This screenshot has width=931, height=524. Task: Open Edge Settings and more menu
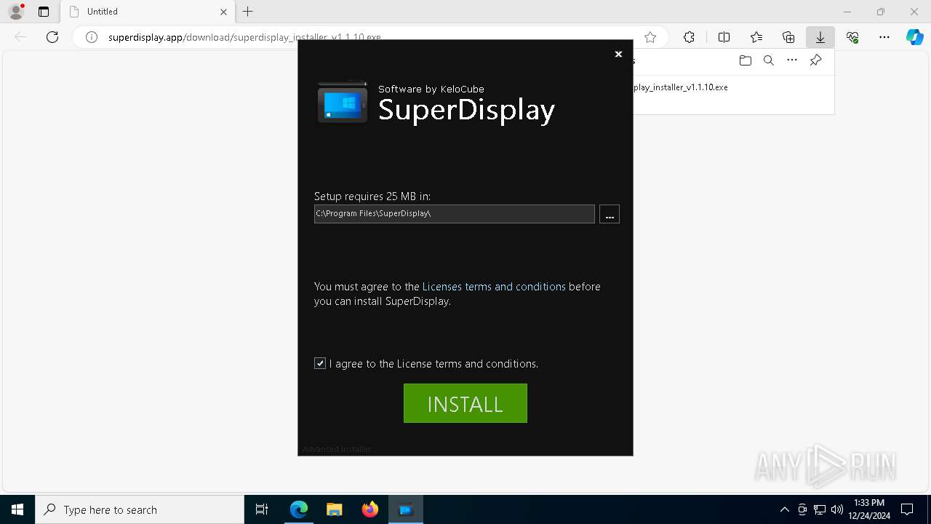(884, 37)
